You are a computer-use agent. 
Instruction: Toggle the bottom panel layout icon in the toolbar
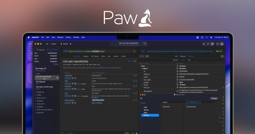pyautogui.click(x=222, y=44)
